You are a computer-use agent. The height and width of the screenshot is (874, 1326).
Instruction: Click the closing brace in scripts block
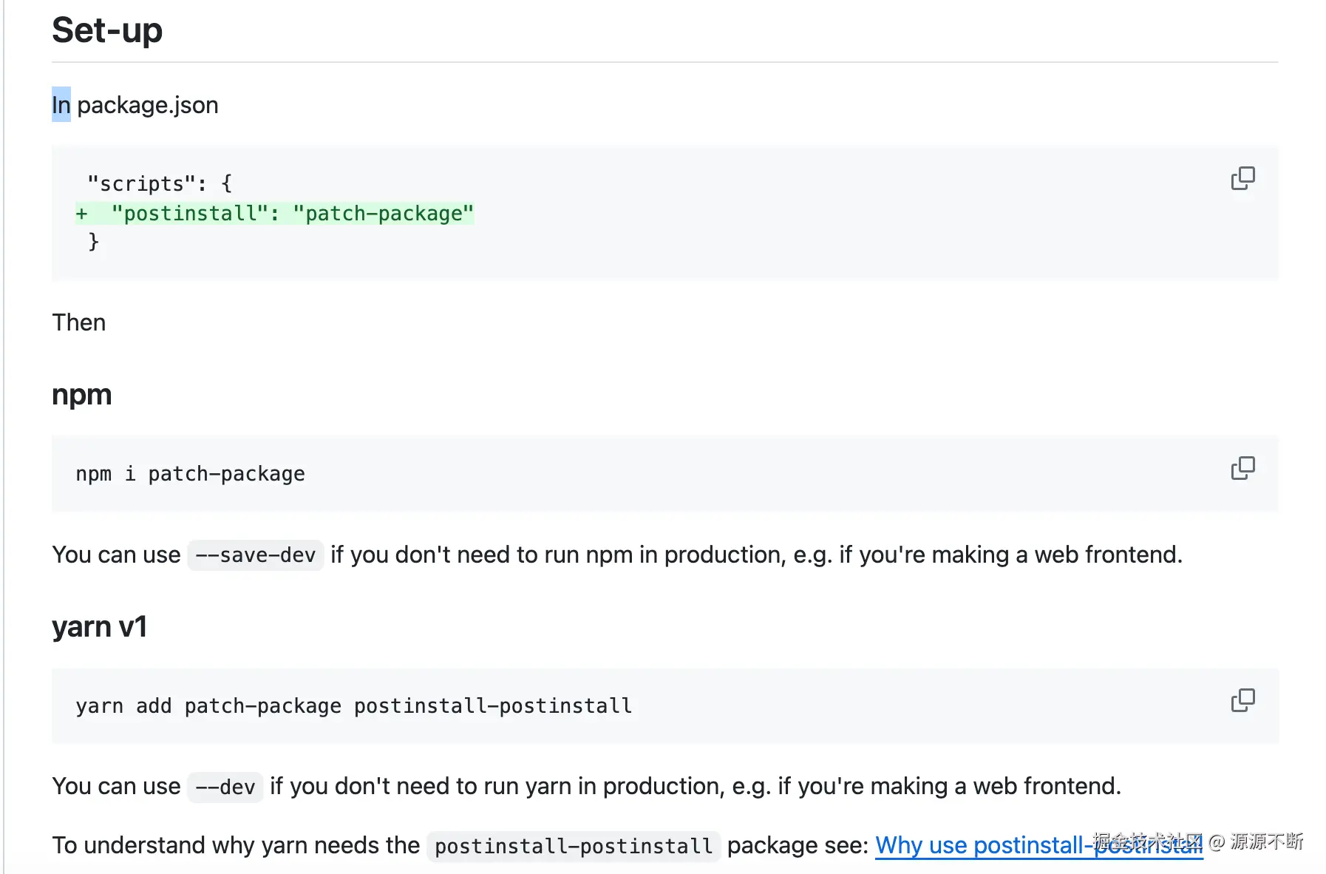click(x=93, y=242)
